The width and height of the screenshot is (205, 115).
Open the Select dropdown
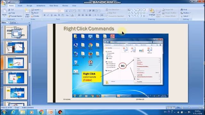(185, 16)
